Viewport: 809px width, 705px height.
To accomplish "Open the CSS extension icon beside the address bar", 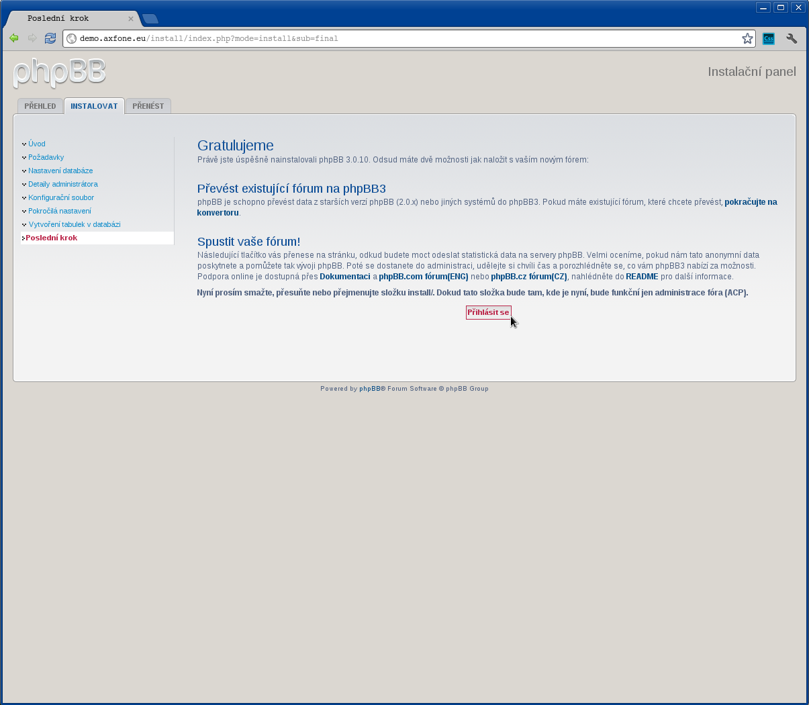I will [767, 38].
